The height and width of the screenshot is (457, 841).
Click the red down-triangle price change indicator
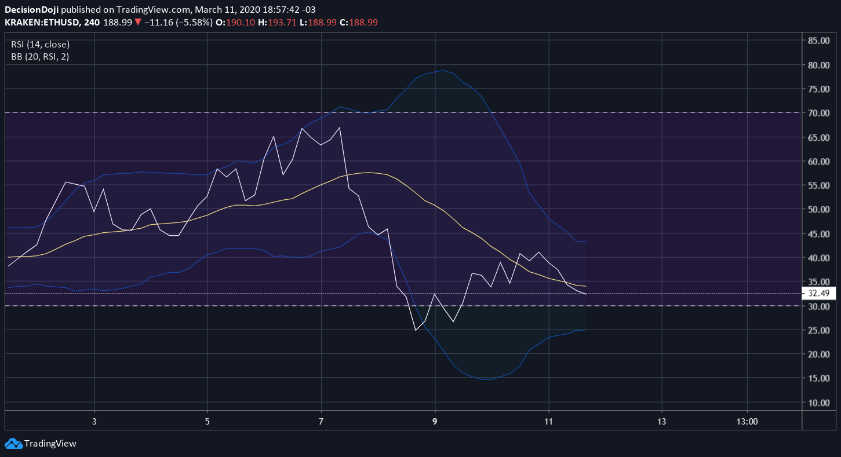click(x=137, y=22)
